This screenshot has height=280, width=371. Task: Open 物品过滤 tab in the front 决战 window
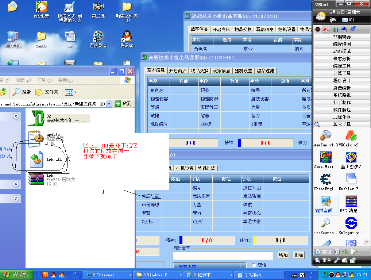206,168
